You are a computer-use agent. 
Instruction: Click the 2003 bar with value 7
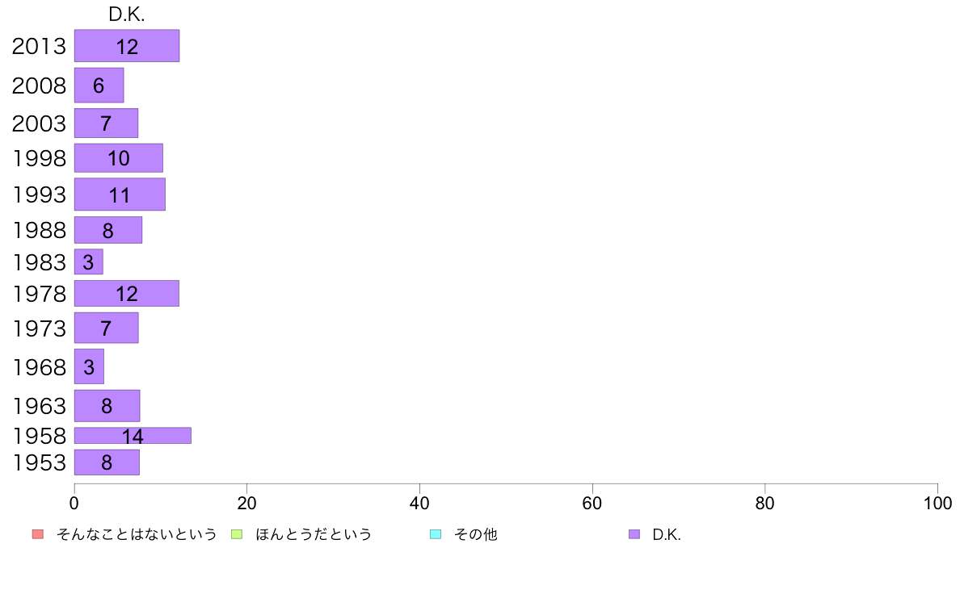pos(106,123)
